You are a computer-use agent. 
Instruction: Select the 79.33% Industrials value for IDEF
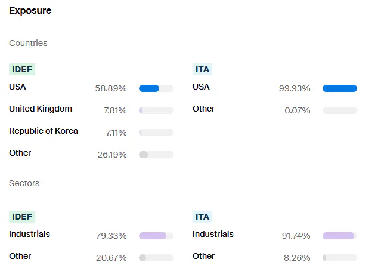111,236
